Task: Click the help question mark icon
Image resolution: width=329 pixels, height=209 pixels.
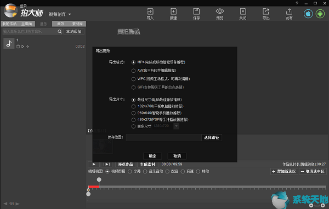Action: pyautogui.click(x=297, y=3)
